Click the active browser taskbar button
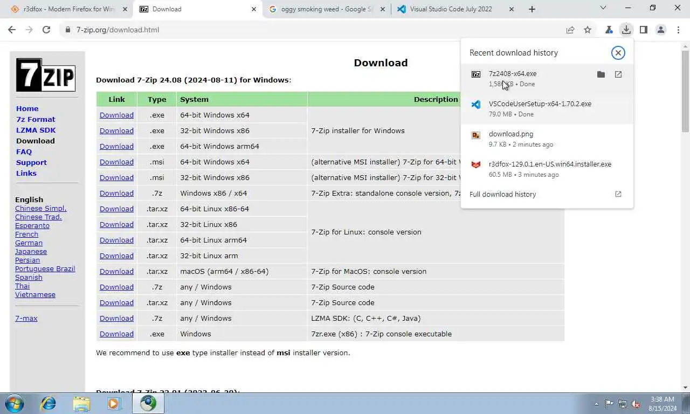 point(148,403)
